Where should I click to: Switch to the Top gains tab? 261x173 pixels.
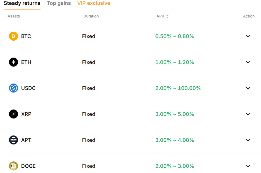pos(59,3)
